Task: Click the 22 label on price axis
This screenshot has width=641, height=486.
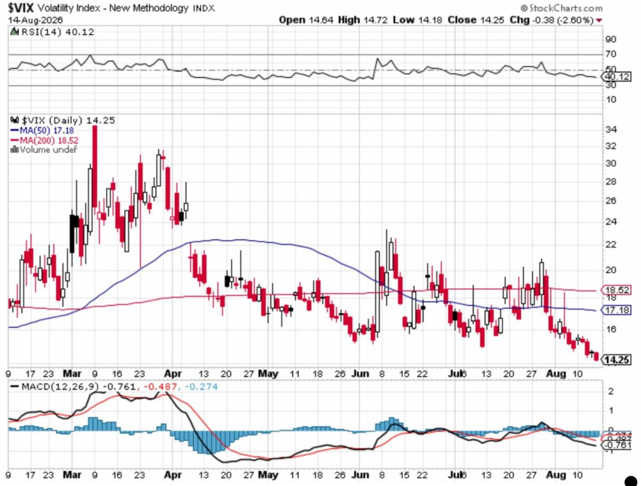Action: click(x=611, y=245)
